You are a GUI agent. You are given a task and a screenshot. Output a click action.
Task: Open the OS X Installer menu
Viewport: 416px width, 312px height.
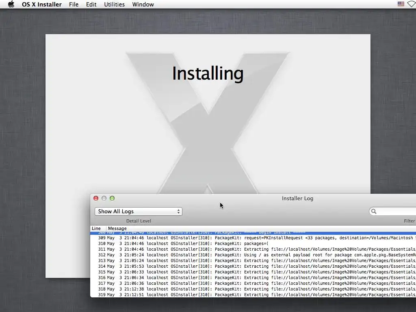[42, 4]
